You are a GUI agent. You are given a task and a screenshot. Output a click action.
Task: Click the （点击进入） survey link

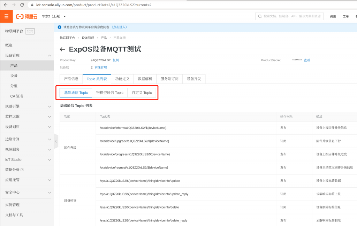[x=119, y=27]
